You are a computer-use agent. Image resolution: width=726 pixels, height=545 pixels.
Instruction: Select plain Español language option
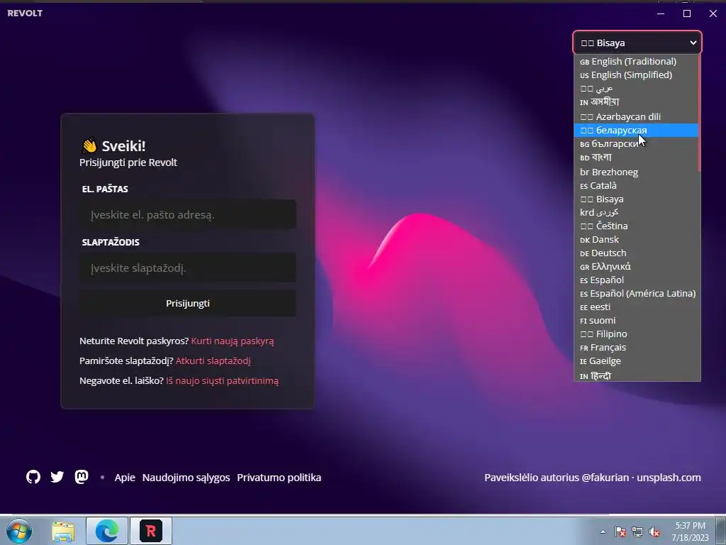[x=636, y=280]
